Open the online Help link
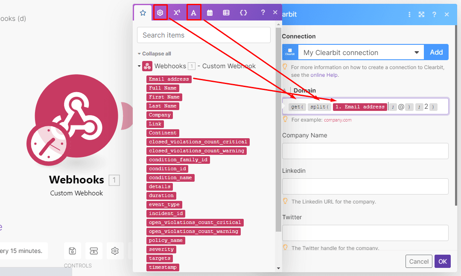Image resolution: width=461 pixels, height=276 pixels. click(x=324, y=75)
